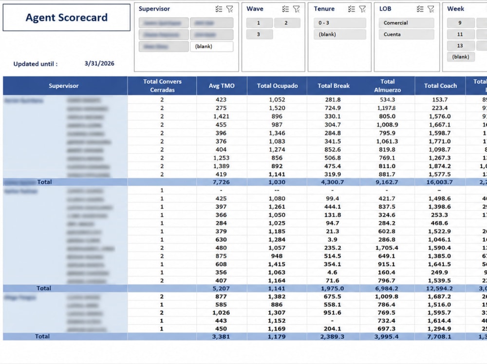487x364 pixels.
Task: Clear the filter on the Wave slicer
Action: (296, 9)
